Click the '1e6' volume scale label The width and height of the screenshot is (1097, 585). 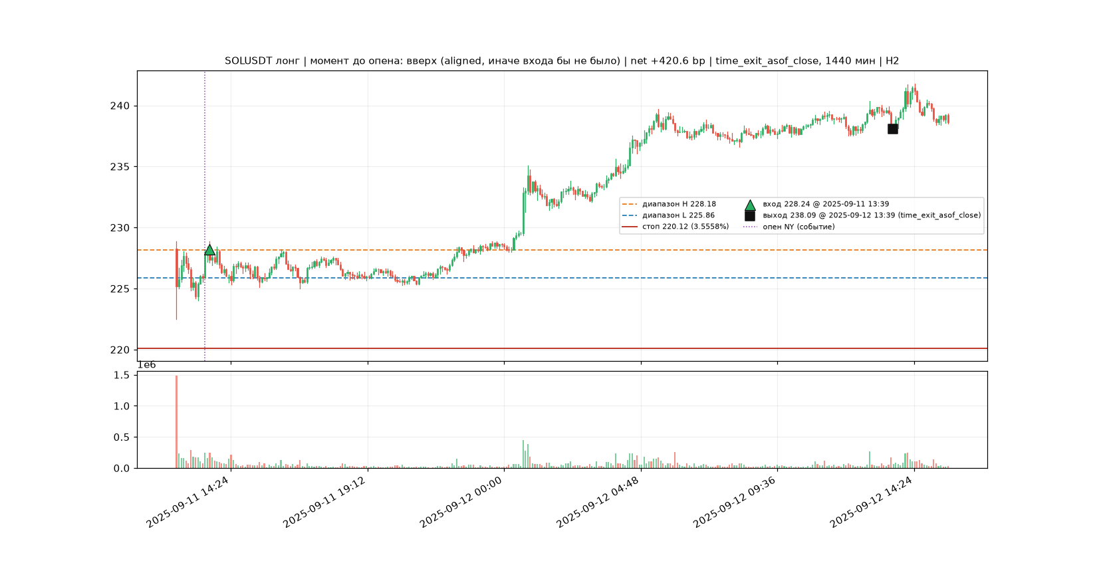coord(147,365)
